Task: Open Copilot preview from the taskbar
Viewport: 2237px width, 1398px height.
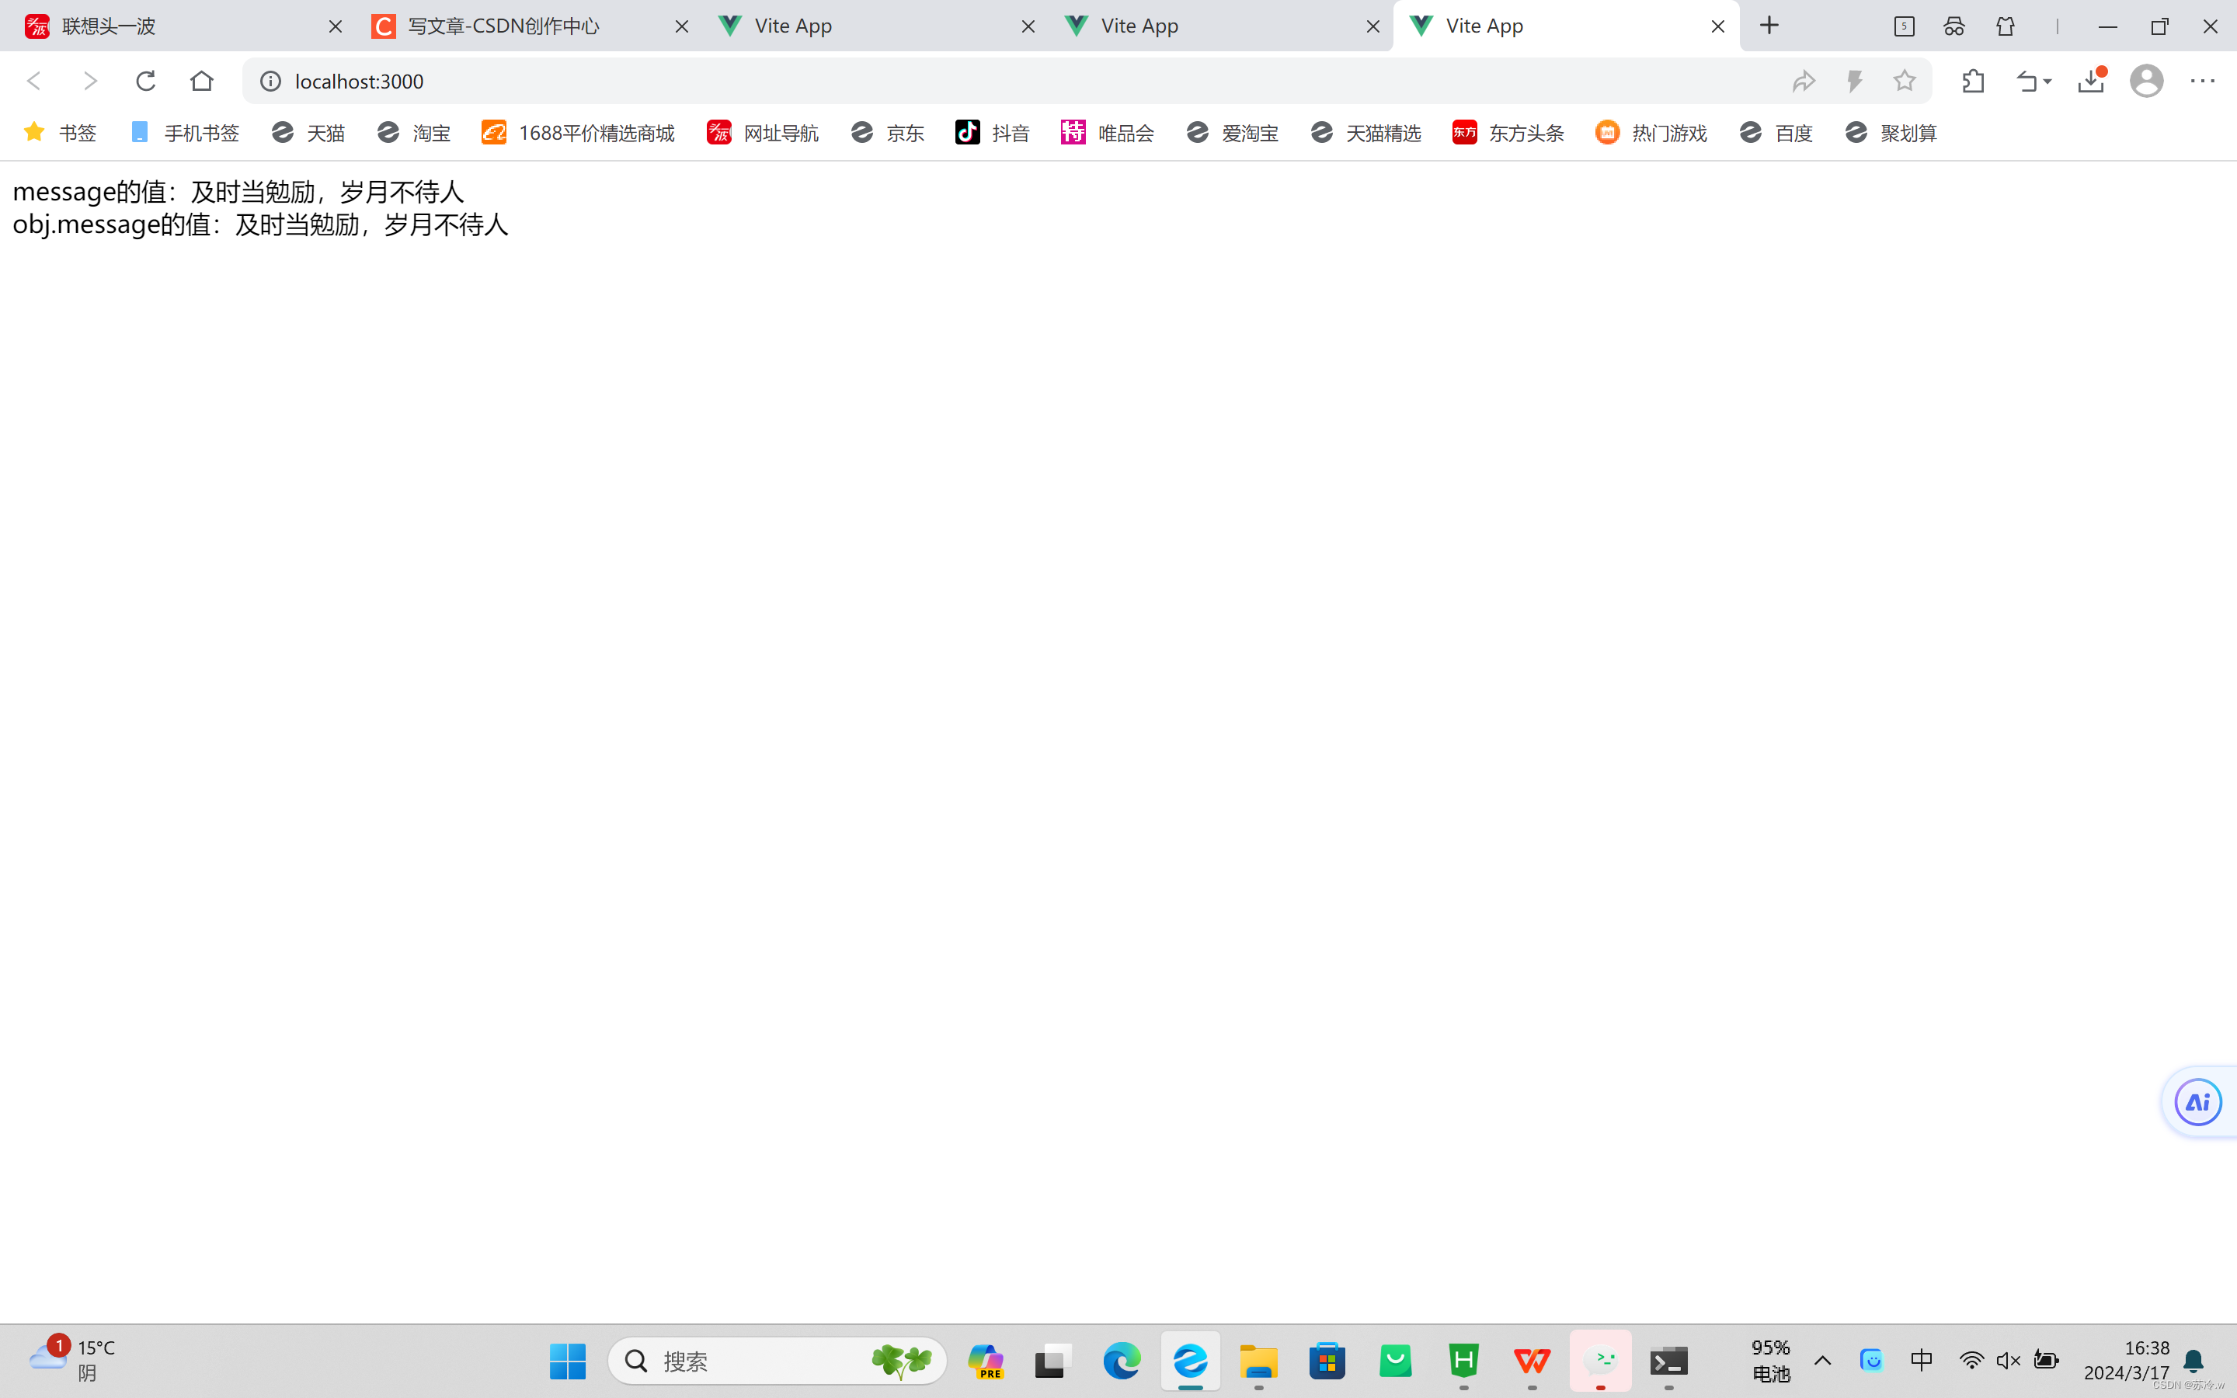Action: pos(986,1361)
